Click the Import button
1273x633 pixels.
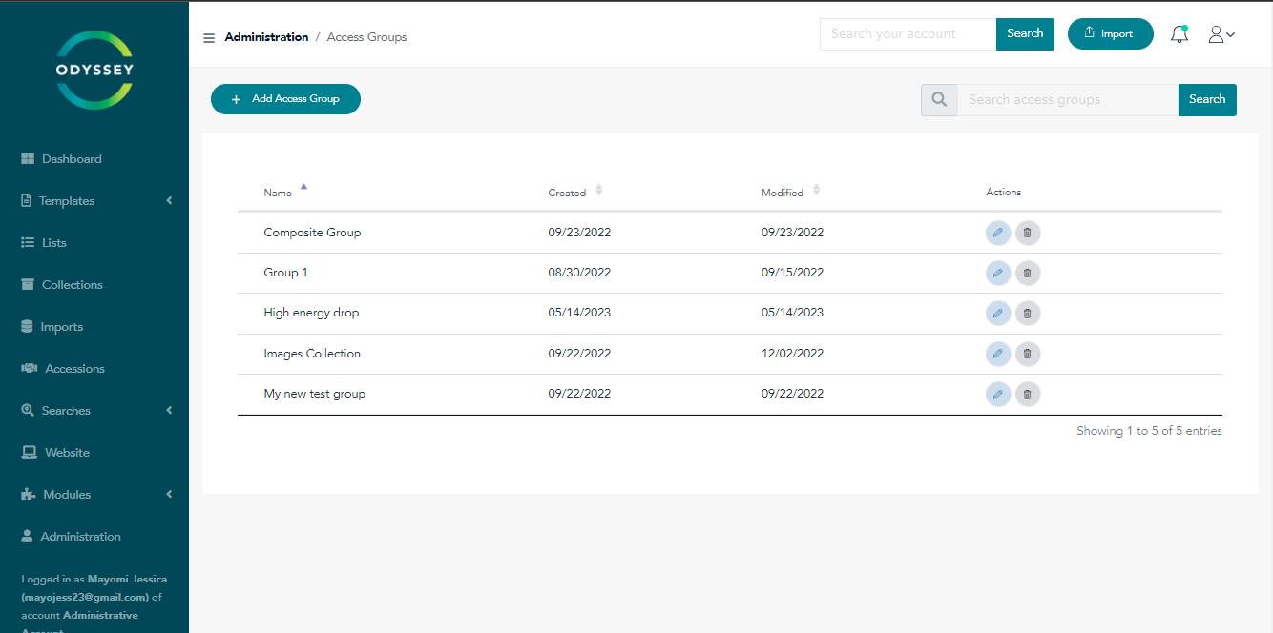coord(1111,34)
